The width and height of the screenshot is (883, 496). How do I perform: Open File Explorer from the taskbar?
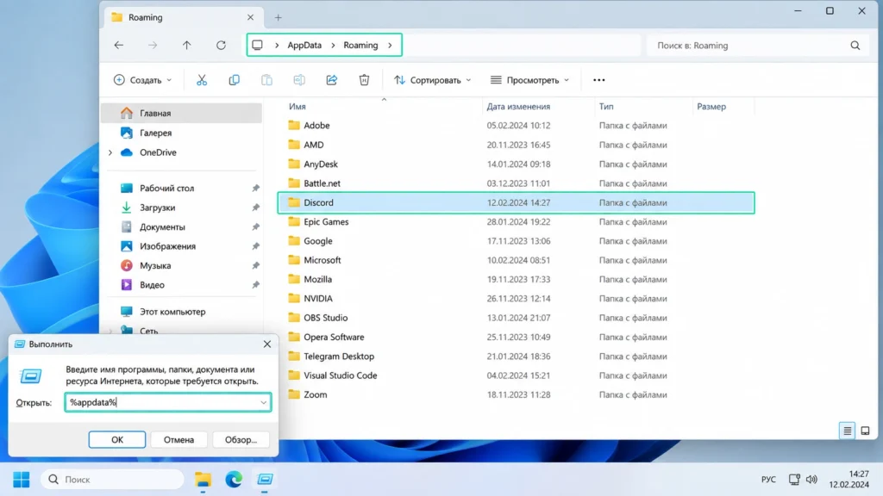coord(203,479)
